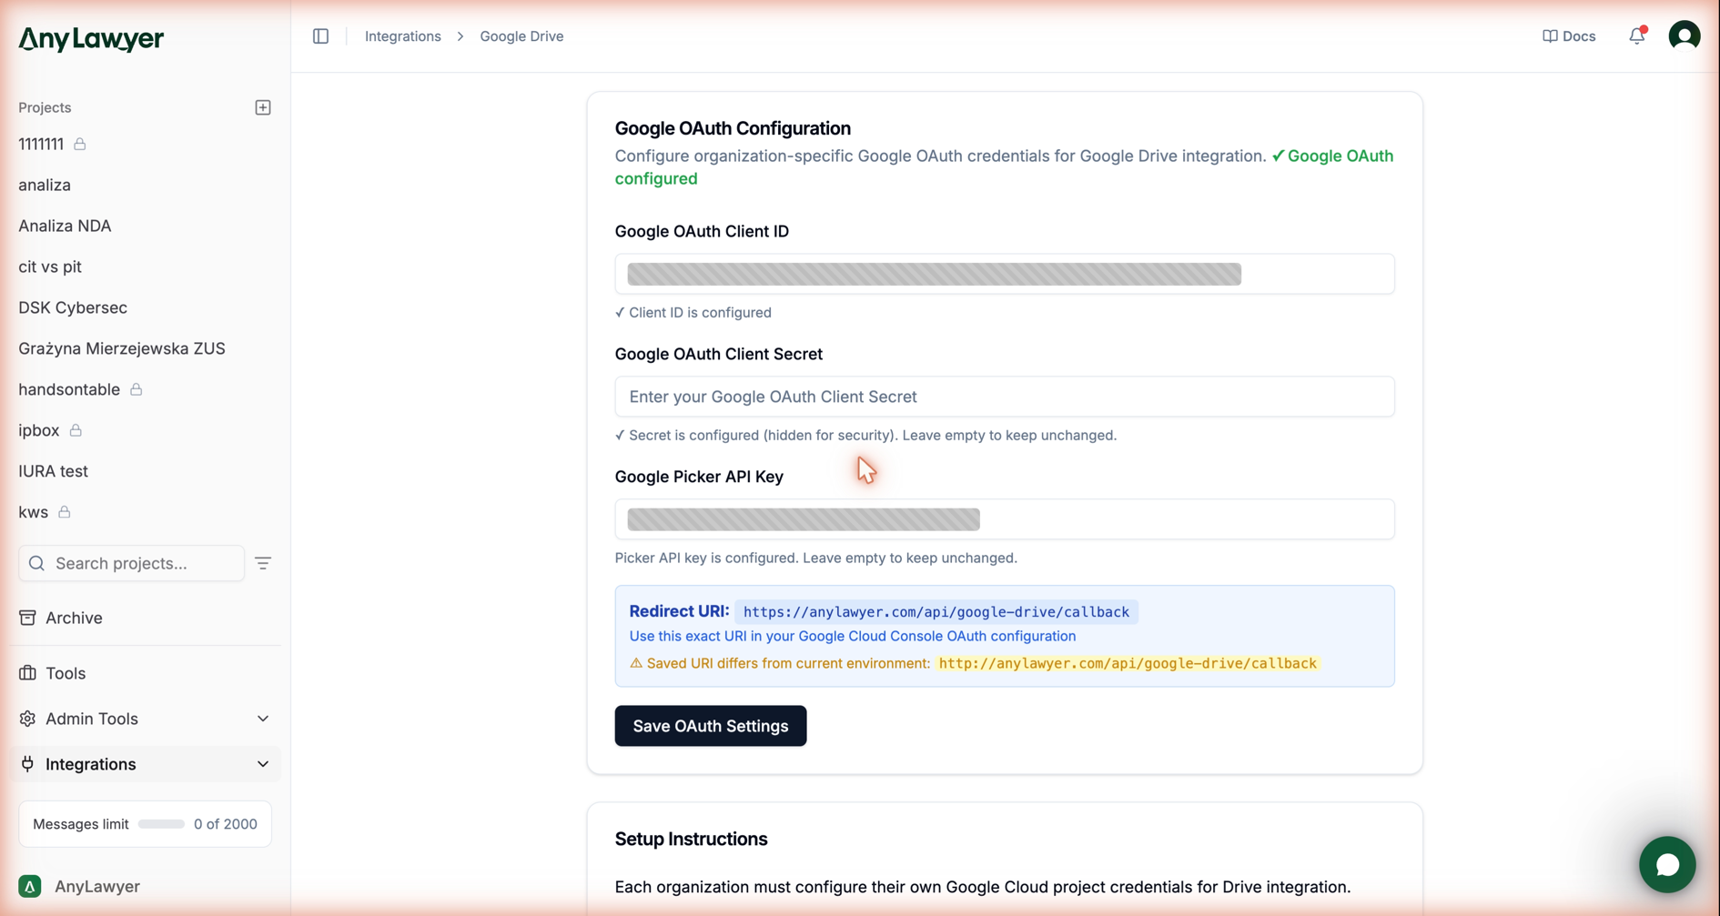Image resolution: width=1720 pixels, height=916 pixels.
Task: Click the AnyLawyer logo
Action: coord(91,38)
